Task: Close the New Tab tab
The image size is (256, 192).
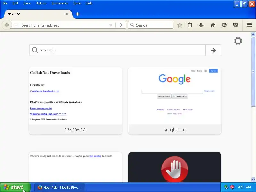Action: click(67, 14)
